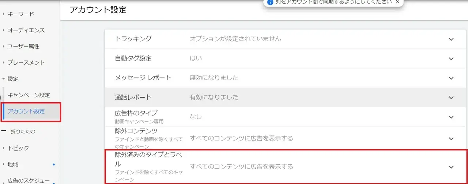This screenshot has width=468, height=184.
Task: Expand 除外コンテンツ row chevron
Action: pos(451,138)
